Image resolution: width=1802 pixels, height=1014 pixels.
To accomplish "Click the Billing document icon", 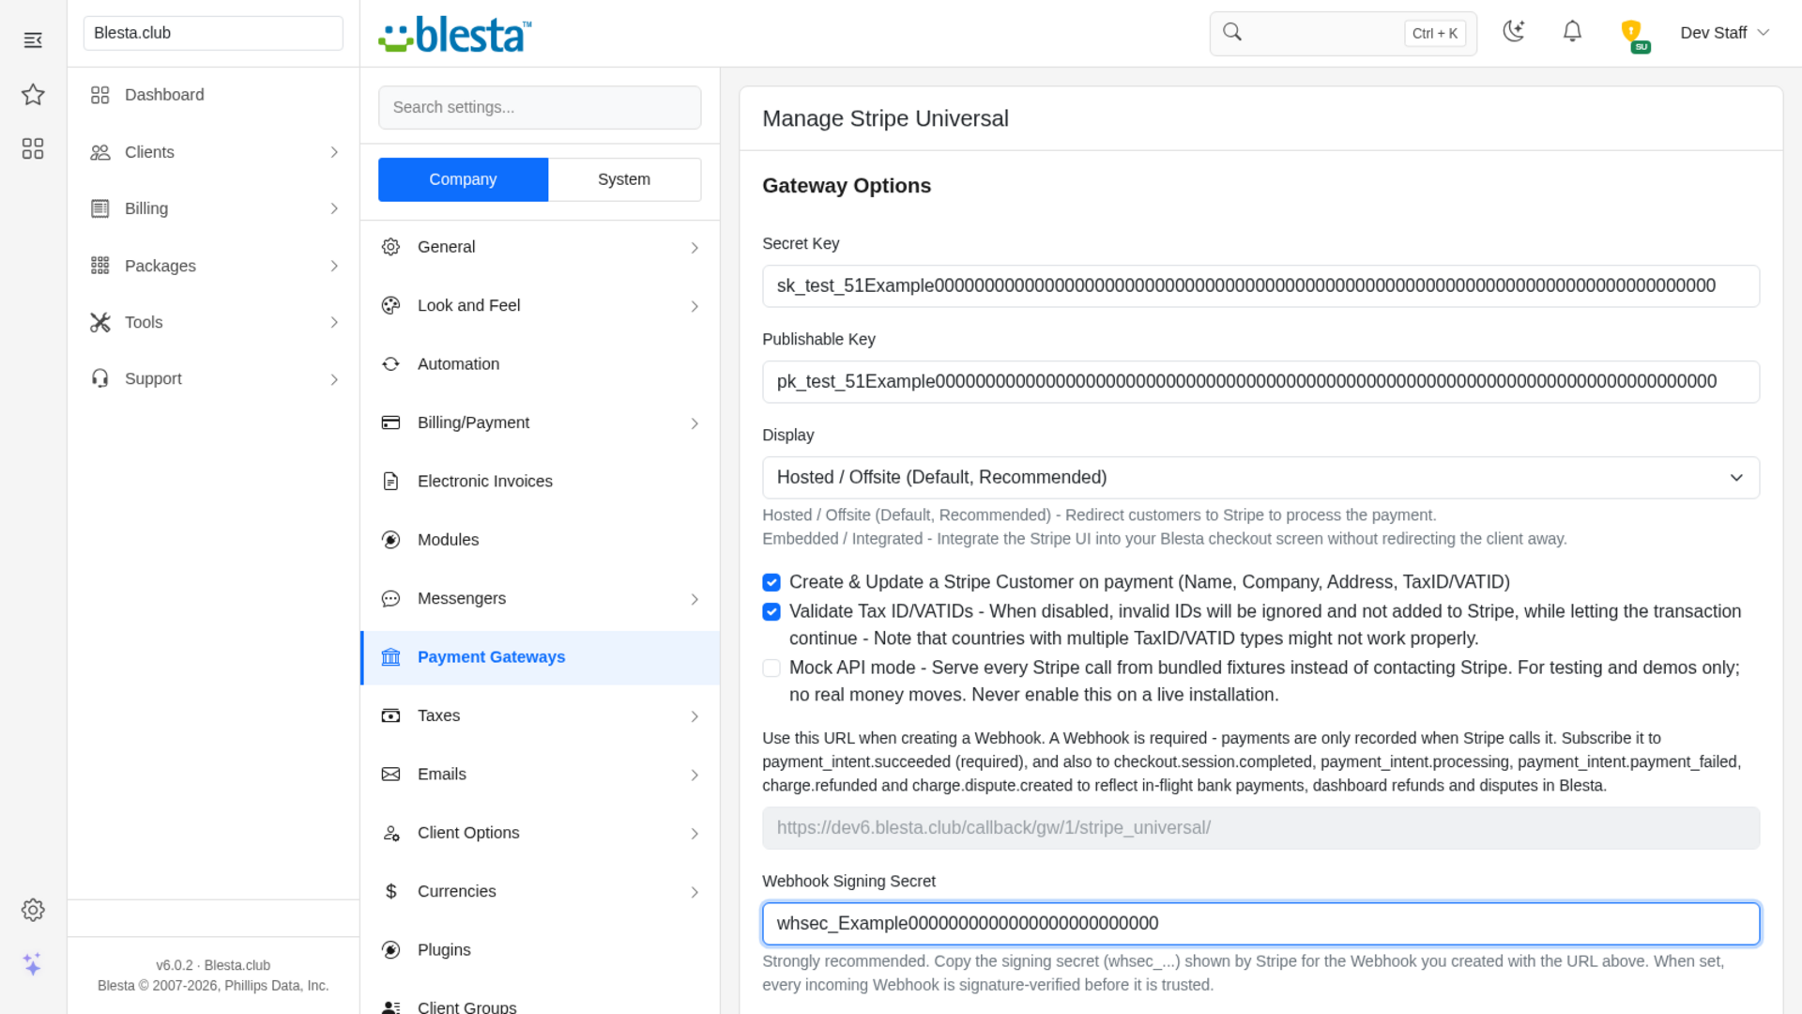I will pyautogui.click(x=100, y=208).
